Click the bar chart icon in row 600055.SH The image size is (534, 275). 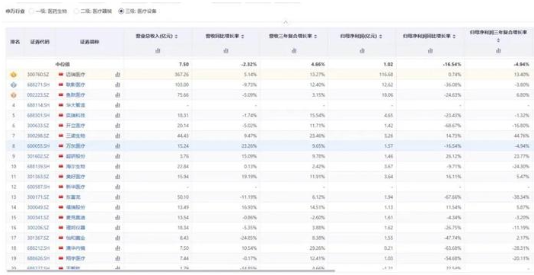tap(117, 145)
